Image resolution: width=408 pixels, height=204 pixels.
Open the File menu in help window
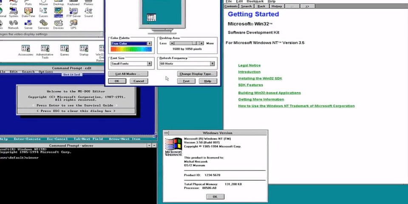229,2
